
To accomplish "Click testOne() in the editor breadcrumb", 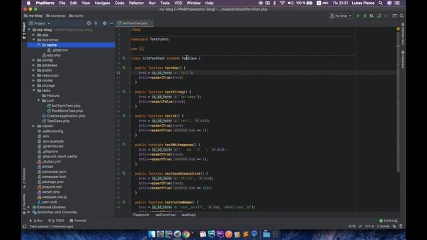I will [189, 215].
